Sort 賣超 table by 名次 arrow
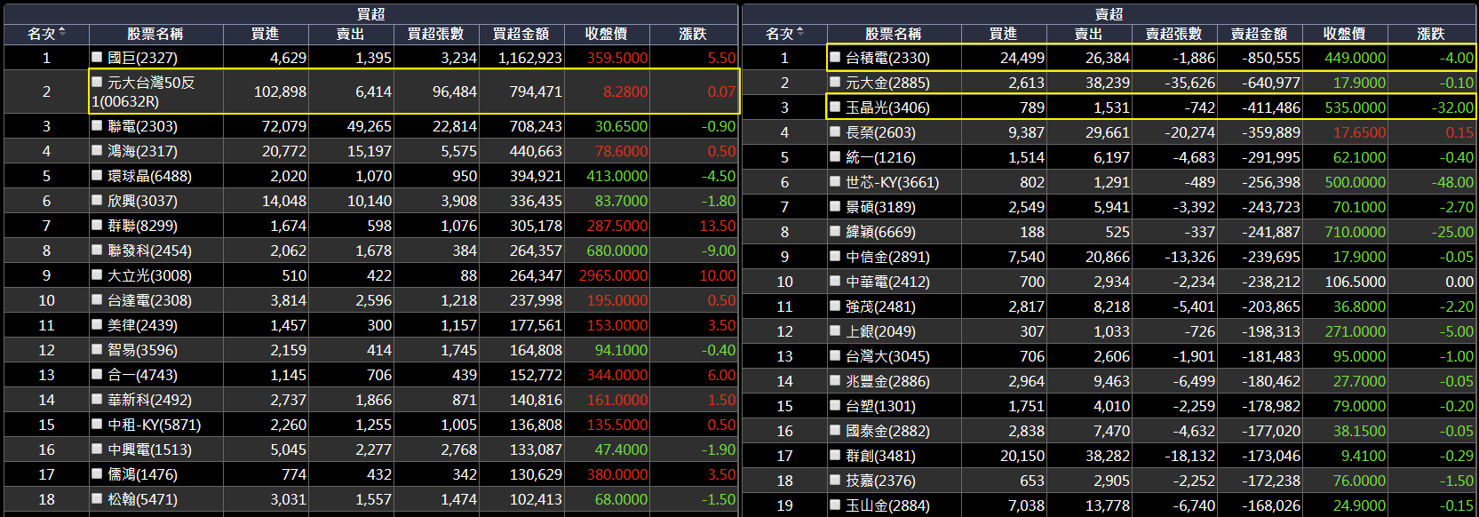 800,33
